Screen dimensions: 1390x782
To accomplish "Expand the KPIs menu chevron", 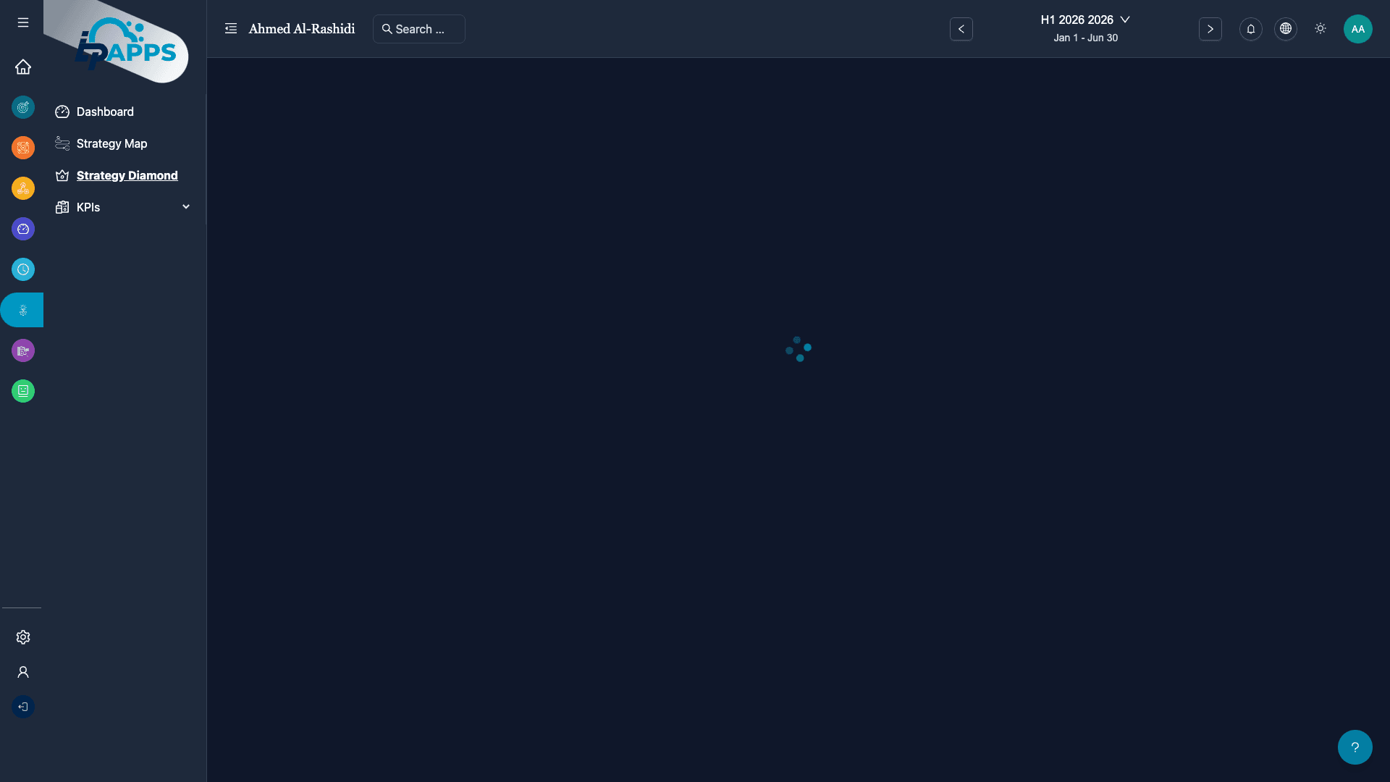I will click(x=186, y=207).
